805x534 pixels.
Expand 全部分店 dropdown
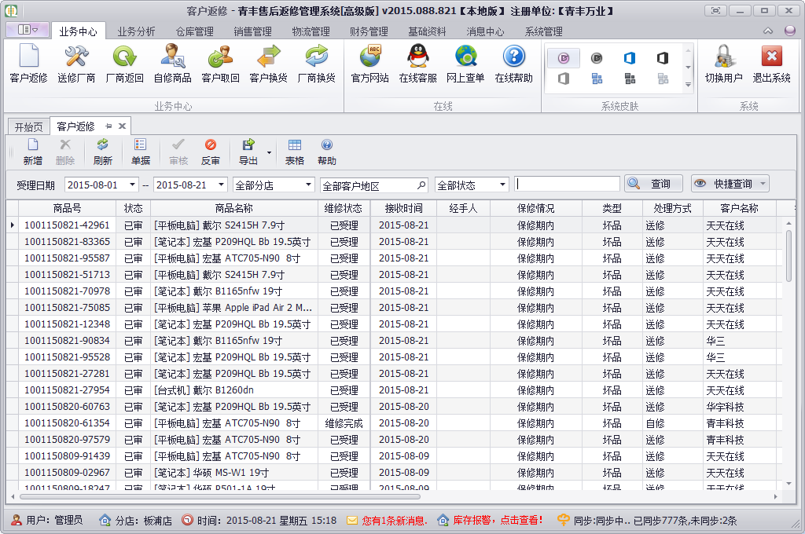[308, 185]
